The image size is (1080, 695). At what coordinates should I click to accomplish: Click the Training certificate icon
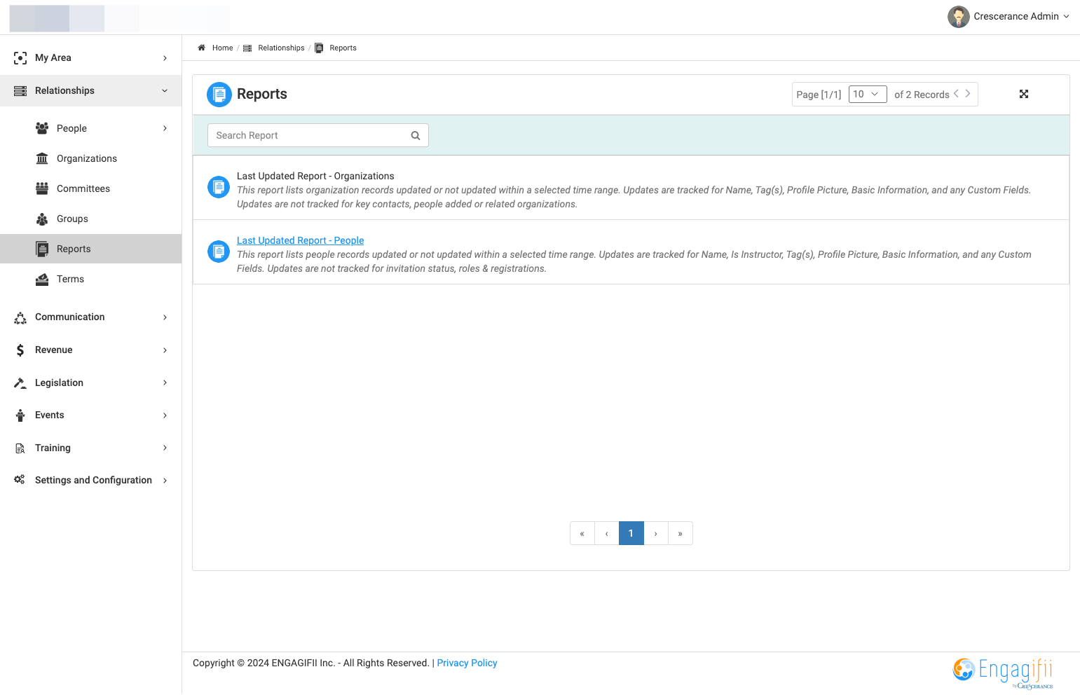20,448
